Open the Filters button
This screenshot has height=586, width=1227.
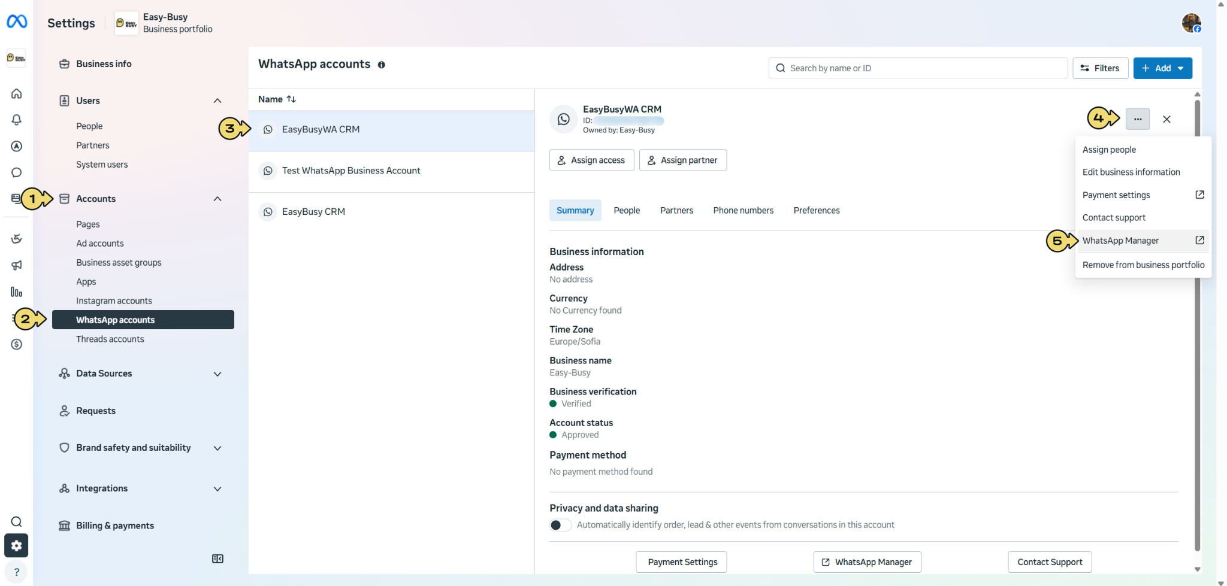[1100, 68]
